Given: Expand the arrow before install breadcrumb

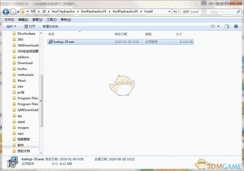Looking at the screenshot, I should click(x=141, y=12).
